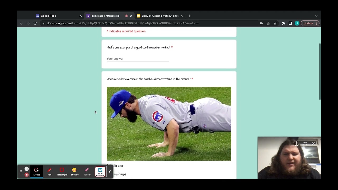Open the Chrome profile avatar J

coord(297,23)
